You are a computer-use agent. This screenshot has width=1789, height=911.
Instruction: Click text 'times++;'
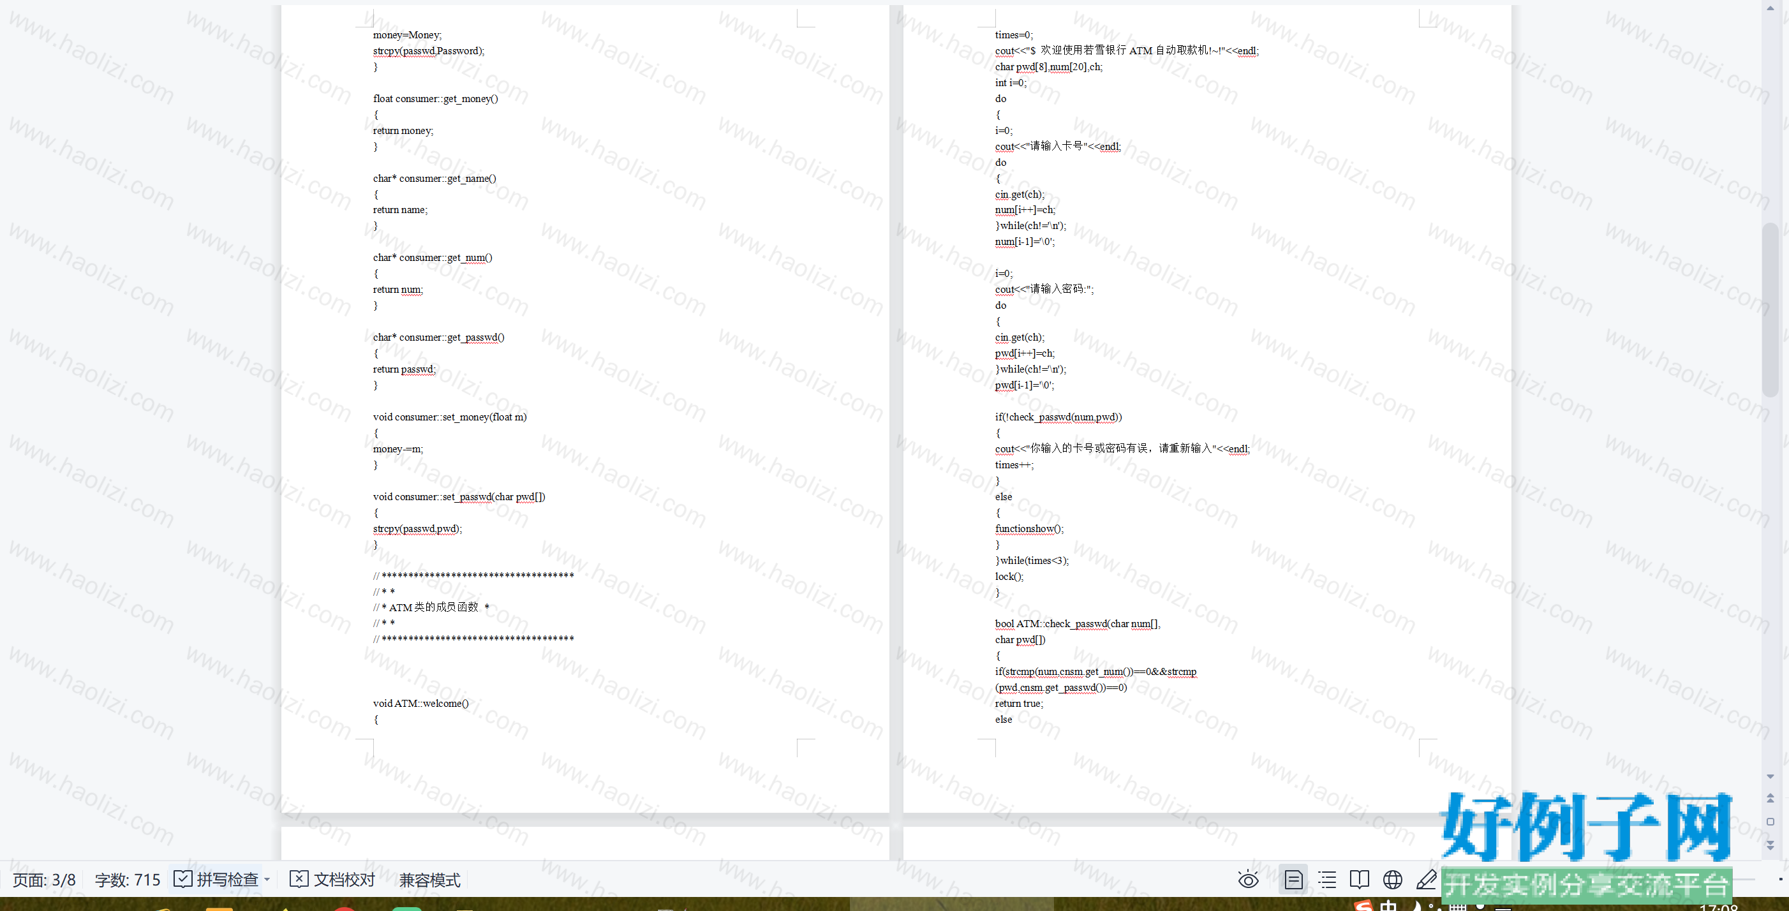(1014, 465)
